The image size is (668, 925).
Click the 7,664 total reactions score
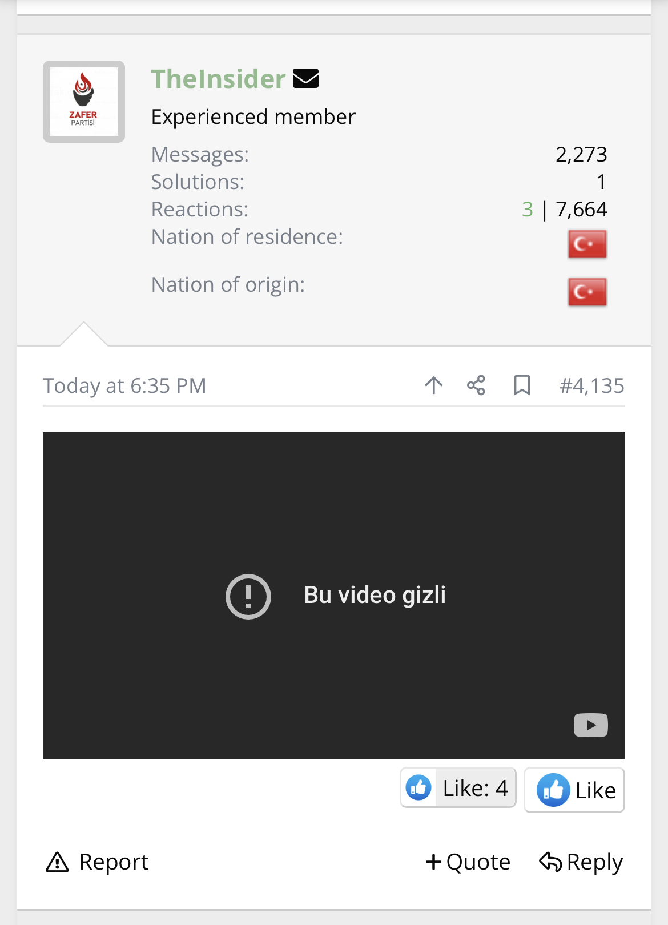click(x=581, y=210)
